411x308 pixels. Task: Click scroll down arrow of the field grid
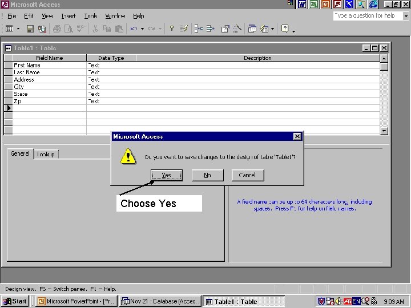point(384,131)
